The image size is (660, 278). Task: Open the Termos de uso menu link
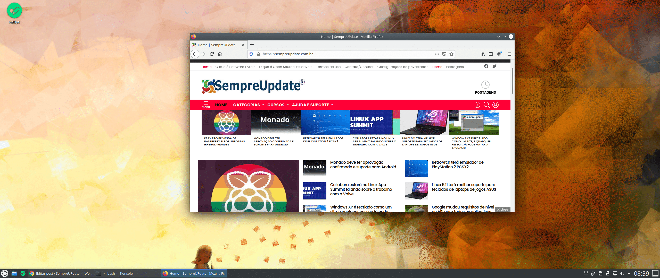[x=328, y=67]
